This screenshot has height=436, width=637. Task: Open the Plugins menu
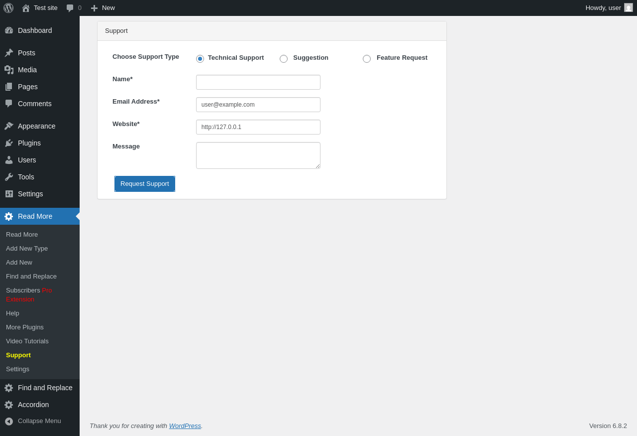(x=40, y=143)
